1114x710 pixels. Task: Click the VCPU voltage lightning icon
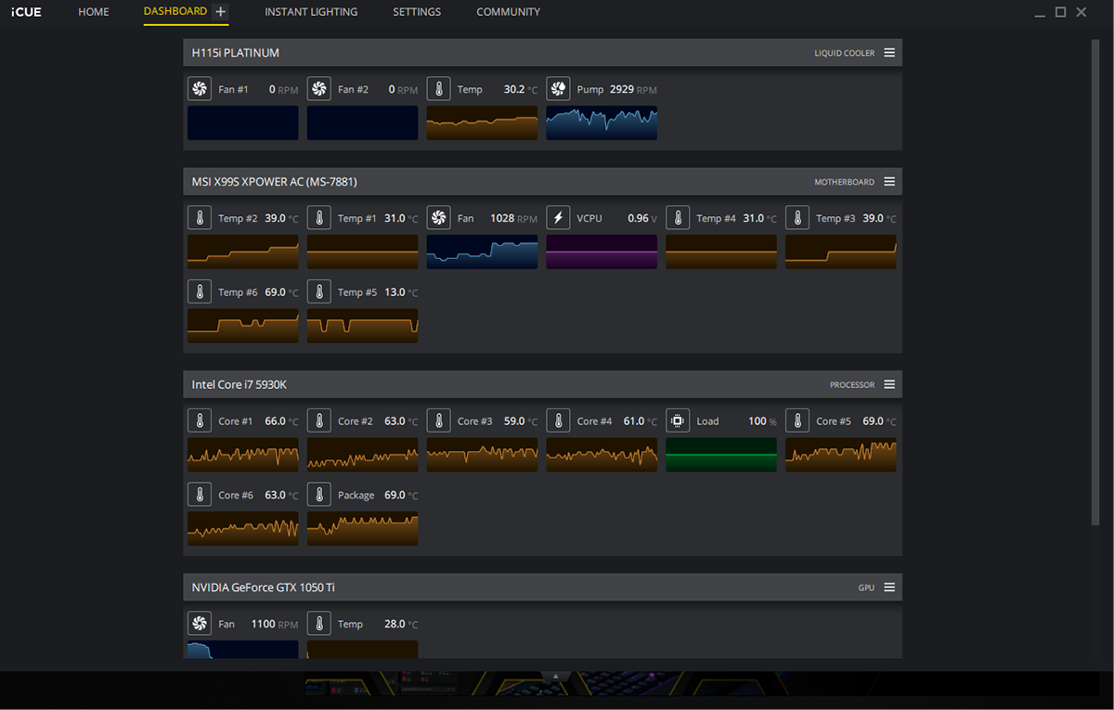point(558,218)
